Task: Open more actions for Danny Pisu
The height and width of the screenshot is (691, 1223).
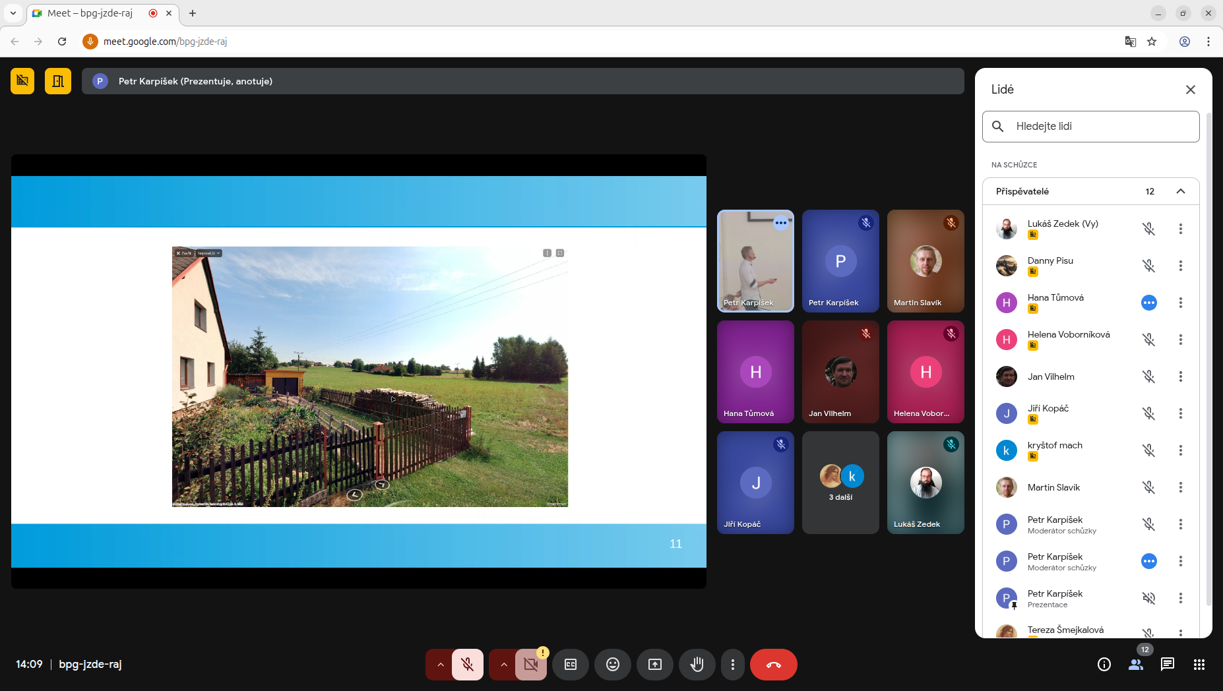Action: tap(1180, 266)
